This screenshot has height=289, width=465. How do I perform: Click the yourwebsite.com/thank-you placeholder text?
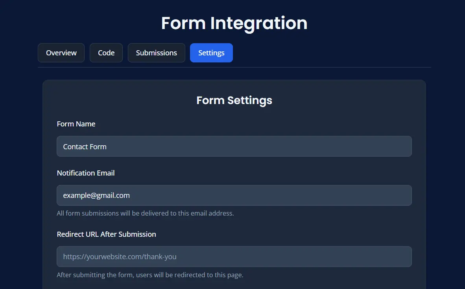[x=120, y=257]
